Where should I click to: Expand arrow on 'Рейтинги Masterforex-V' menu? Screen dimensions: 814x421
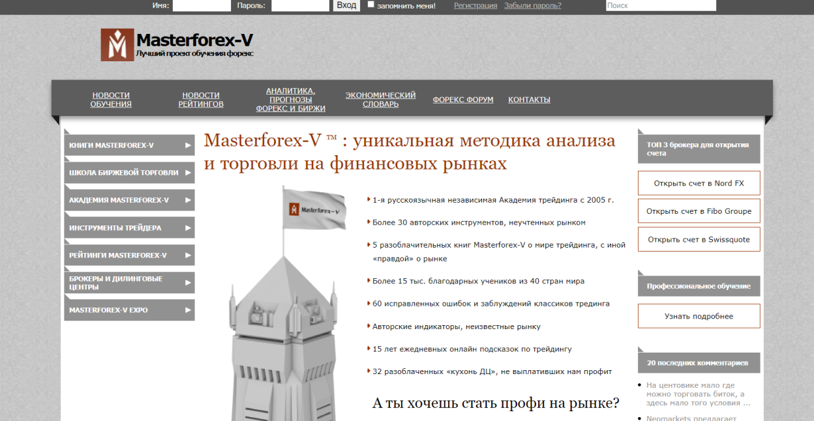tap(188, 255)
